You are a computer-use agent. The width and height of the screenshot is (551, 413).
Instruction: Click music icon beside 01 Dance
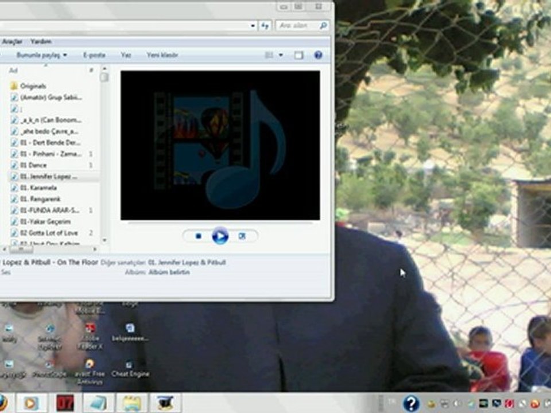click(14, 165)
